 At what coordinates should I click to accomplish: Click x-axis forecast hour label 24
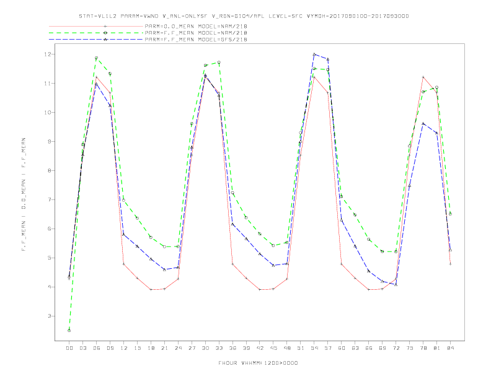(x=178, y=348)
